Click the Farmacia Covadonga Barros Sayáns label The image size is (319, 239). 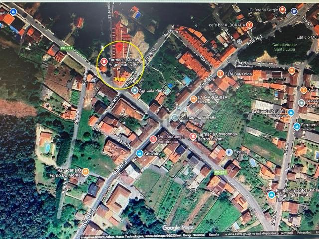click(217, 137)
